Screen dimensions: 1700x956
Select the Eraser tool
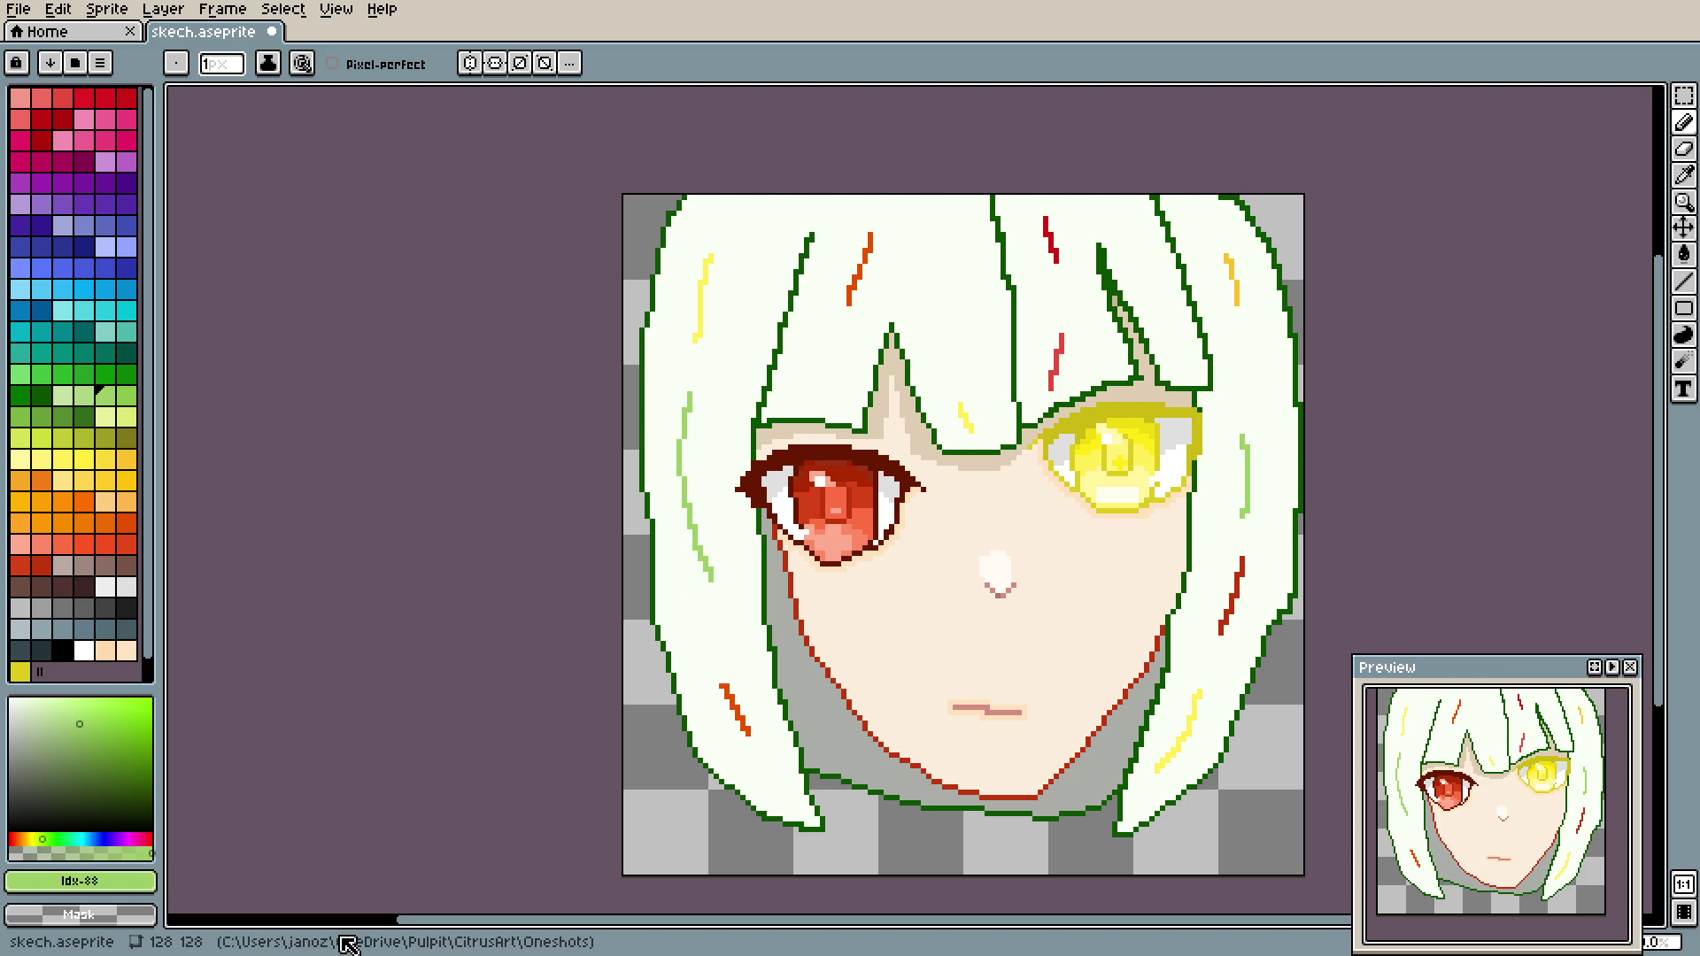(x=1683, y=149)
